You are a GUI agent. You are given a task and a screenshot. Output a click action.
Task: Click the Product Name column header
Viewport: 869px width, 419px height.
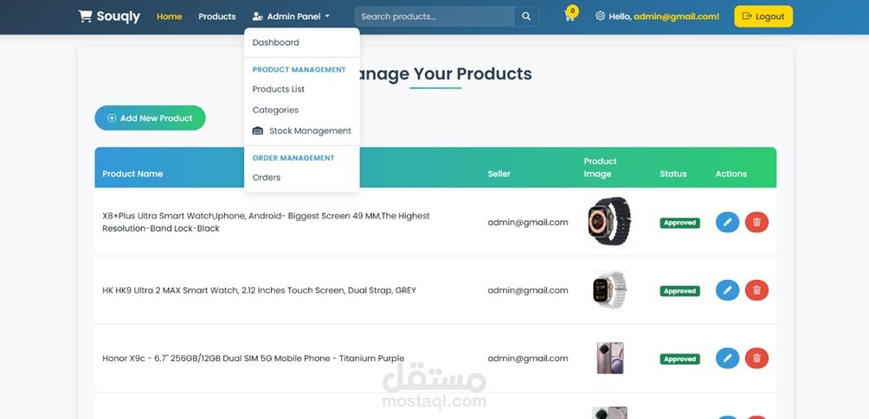tap(132, 174)
